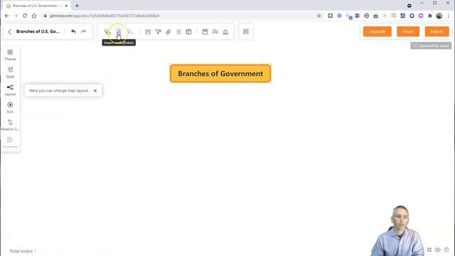
Task: Click the paperclip Attachment icon
Action: coord(168,31)
